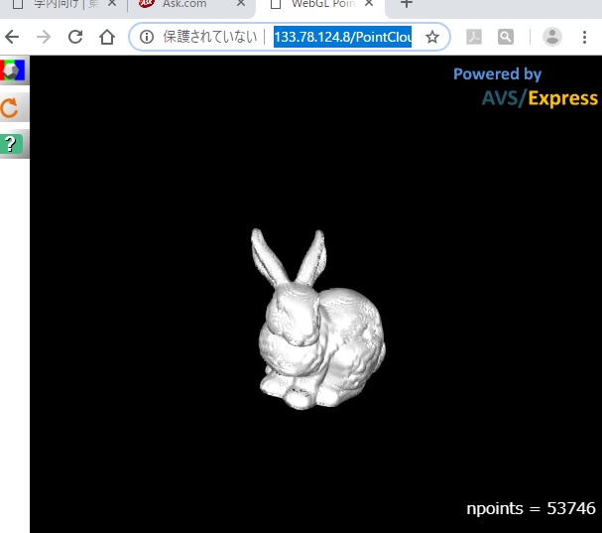Click the npoints = 53746 readout
This screenshot has height=533, width=602.
click(x=531, y=508)
